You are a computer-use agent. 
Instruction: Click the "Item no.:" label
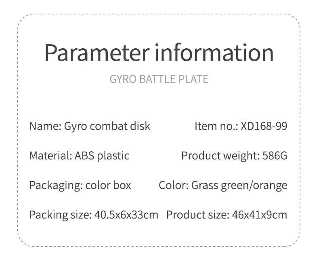click(x=216, y=126)
